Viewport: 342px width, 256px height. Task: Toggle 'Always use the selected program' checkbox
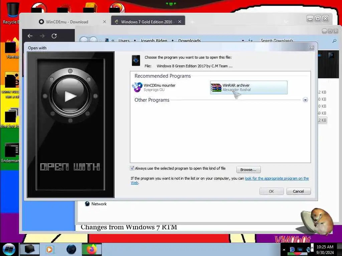point(132,168)
